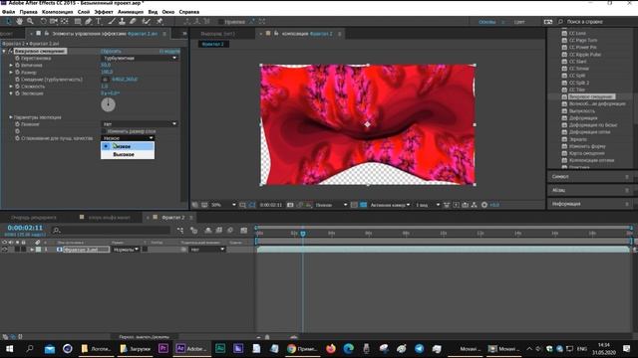The width and height of the screenshot is (638, 358).
Task: Click the timeline search magnifier icon
Action: point(57,230)
